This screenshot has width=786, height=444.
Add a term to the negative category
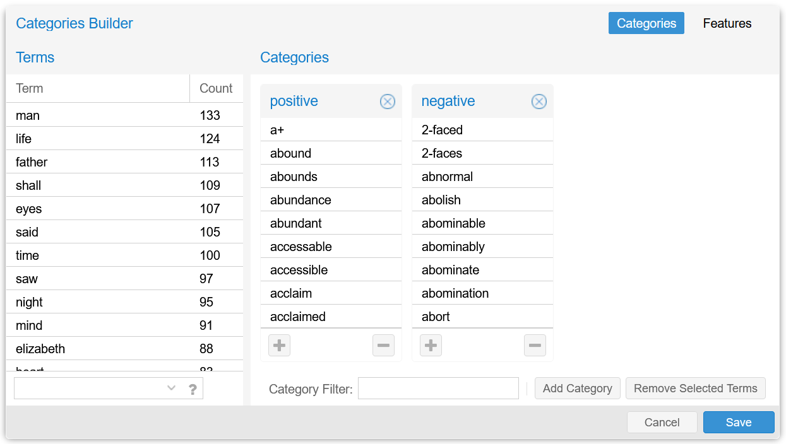(431, 345)
